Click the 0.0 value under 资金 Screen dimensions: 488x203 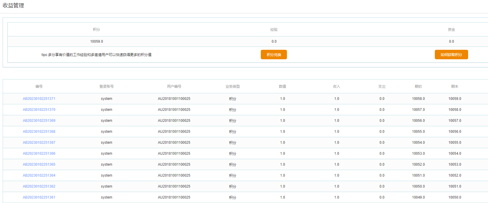click(x=451, y=41)
